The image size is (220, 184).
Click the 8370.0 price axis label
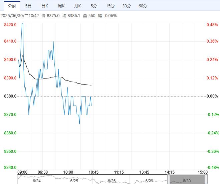(x=10, y=115)
